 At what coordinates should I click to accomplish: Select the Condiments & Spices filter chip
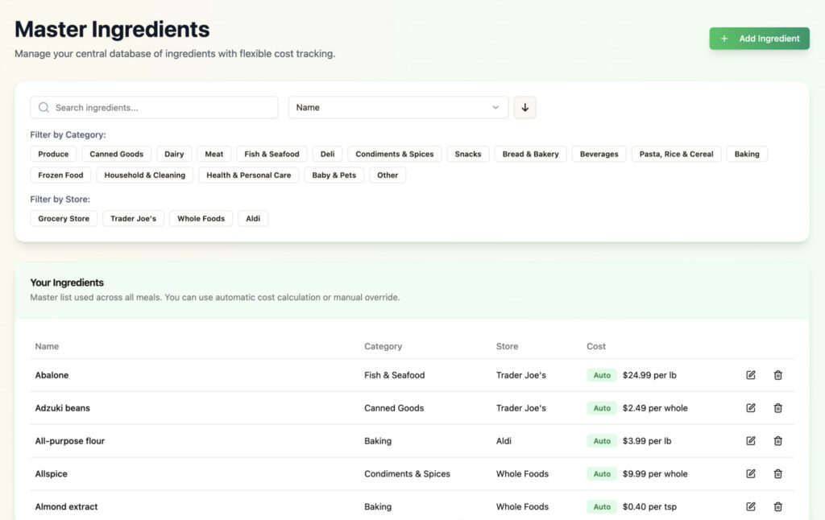pyautogui.click(x=394, y=154)
